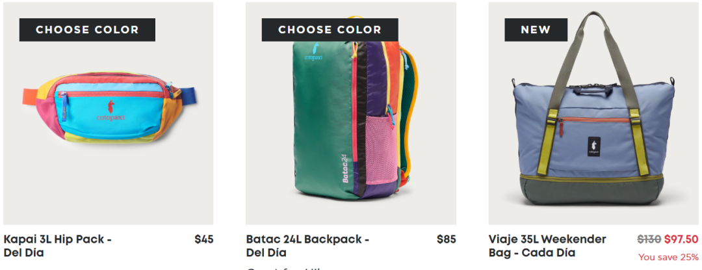Click the NEW badge on Viaje bag
This screenshot has height=270, width=702.
coord(536,29)
